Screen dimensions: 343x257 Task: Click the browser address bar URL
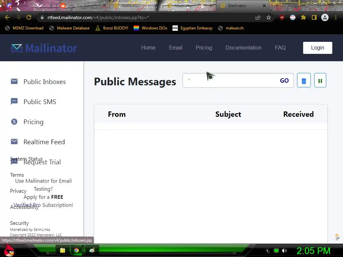point(98,17)
